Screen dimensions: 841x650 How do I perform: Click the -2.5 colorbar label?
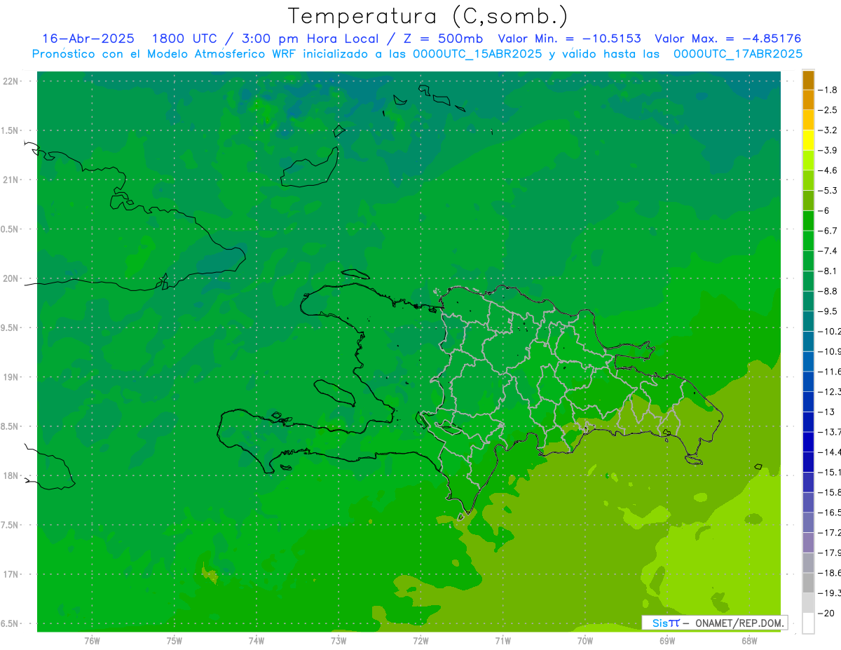(828, 110)
